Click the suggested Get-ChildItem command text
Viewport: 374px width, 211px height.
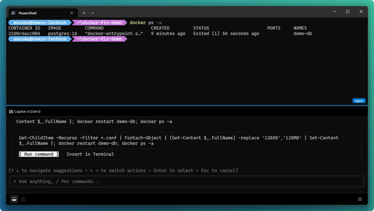[178, 141]
